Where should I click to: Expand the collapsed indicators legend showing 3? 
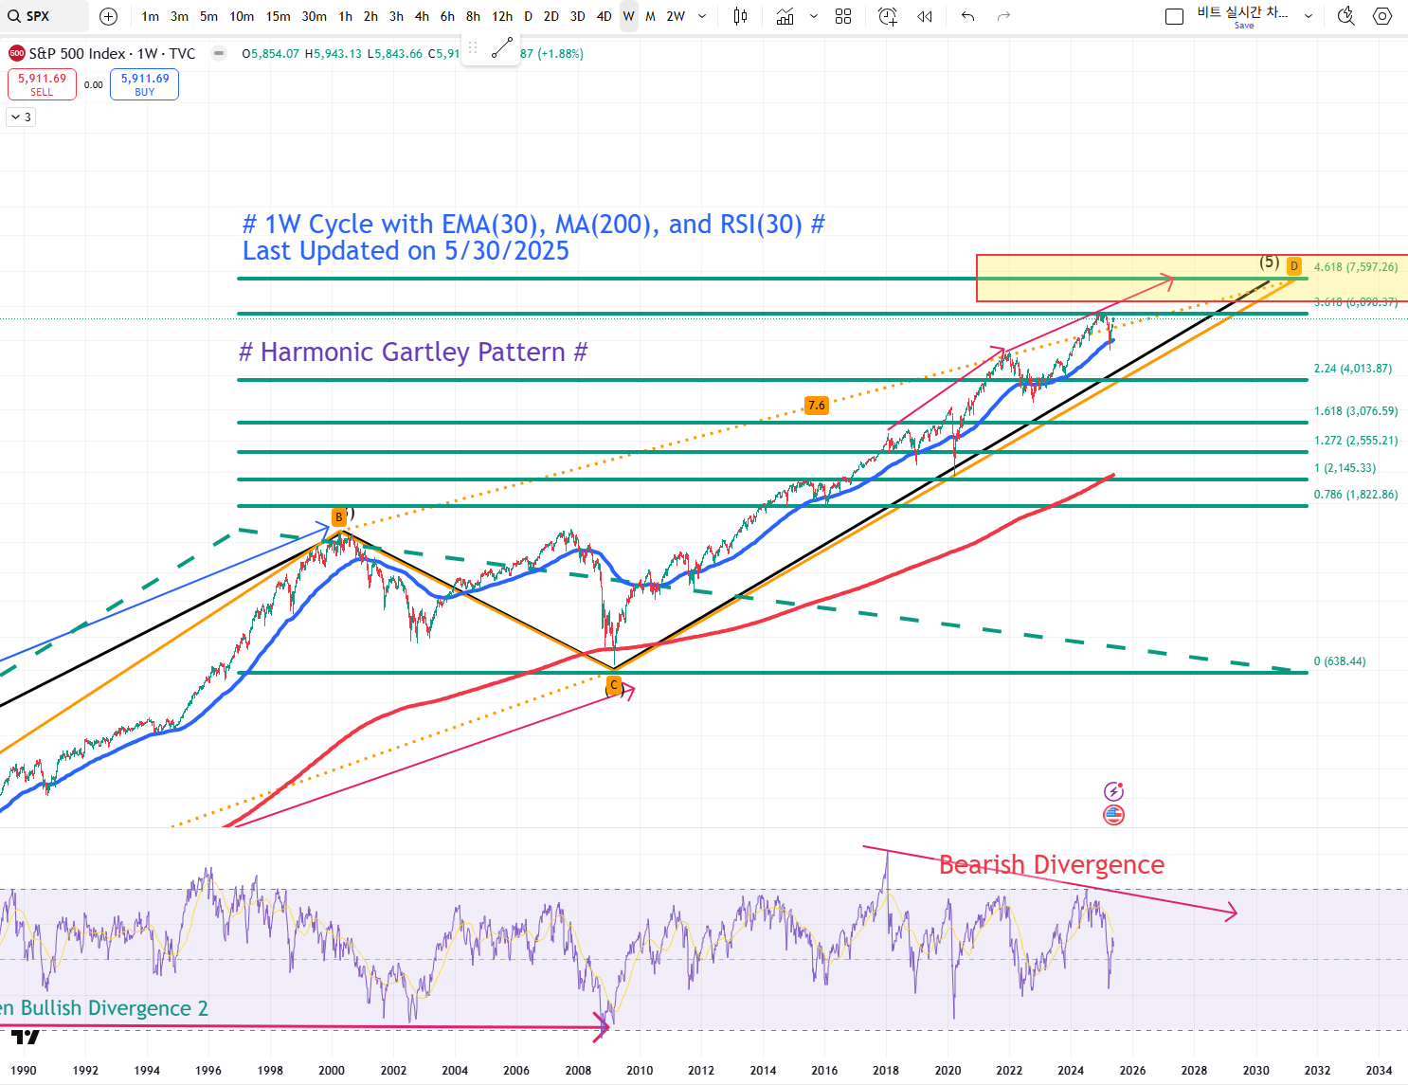(21, 117)
